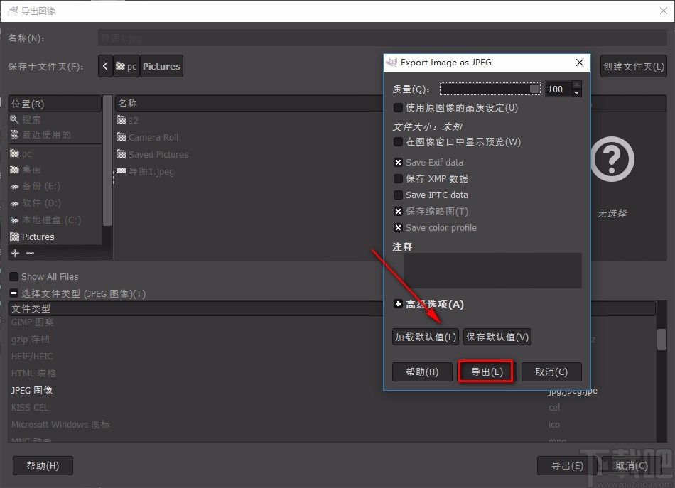Select JPEG 图像 file type
Image resolution: width=675 pixels, height=488 pixels.
click(32, 390)
